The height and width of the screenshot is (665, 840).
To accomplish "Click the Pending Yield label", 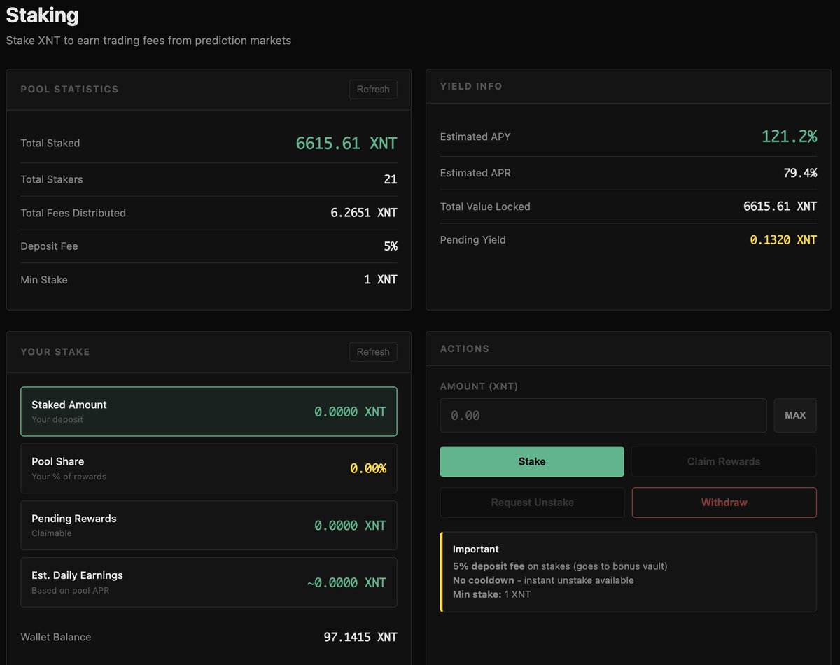I will [472, 239].
